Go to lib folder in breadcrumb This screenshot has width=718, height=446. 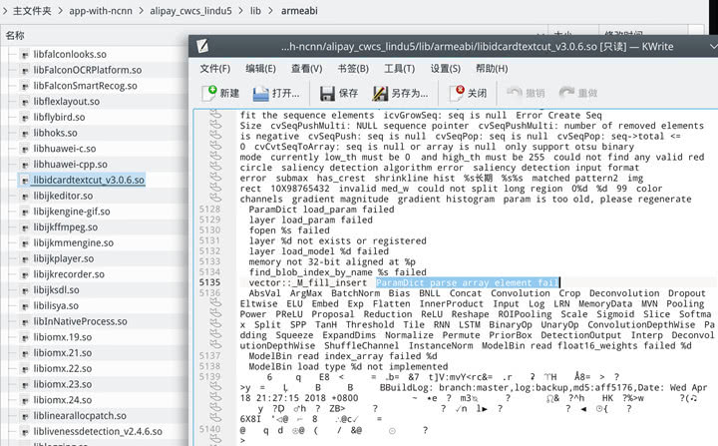coord(255,11)
